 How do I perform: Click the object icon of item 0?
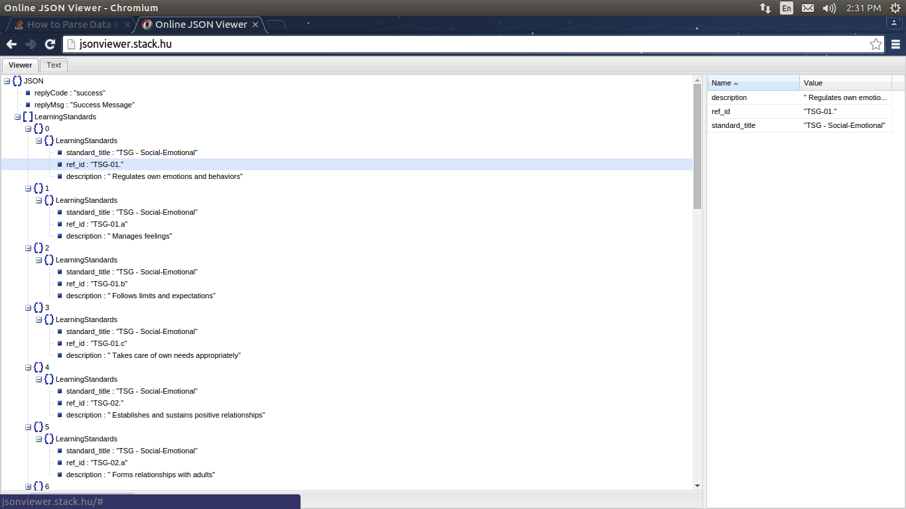[x=38, y=129]
